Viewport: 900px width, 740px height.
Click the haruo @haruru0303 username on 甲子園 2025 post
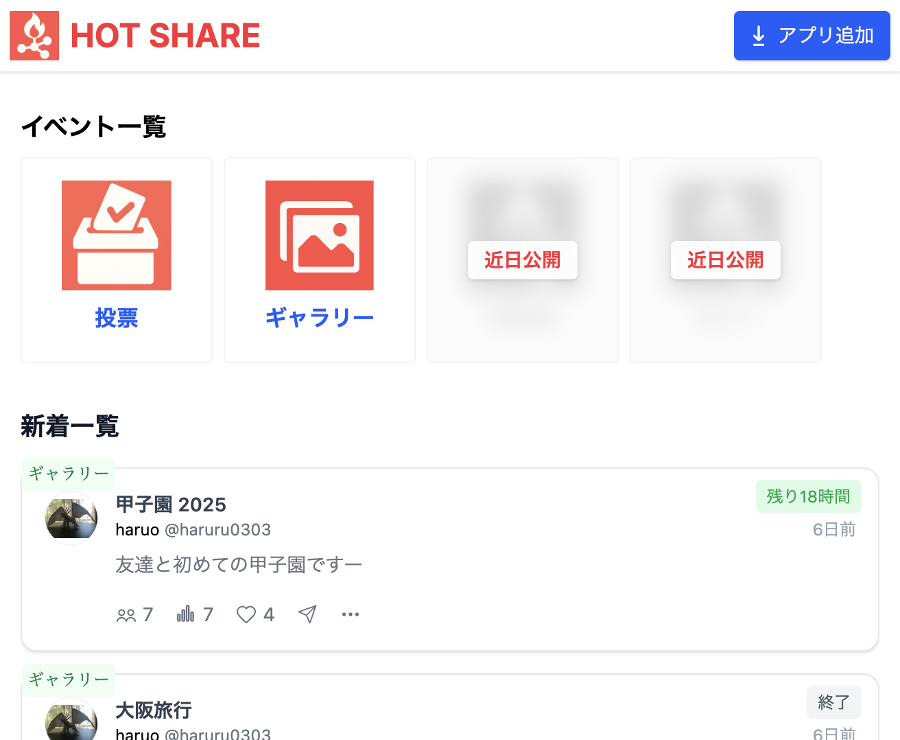[193, 530]
